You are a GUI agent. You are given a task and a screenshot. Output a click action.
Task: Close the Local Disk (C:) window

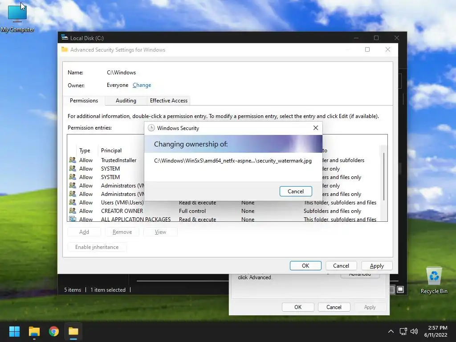coord(396,38)
